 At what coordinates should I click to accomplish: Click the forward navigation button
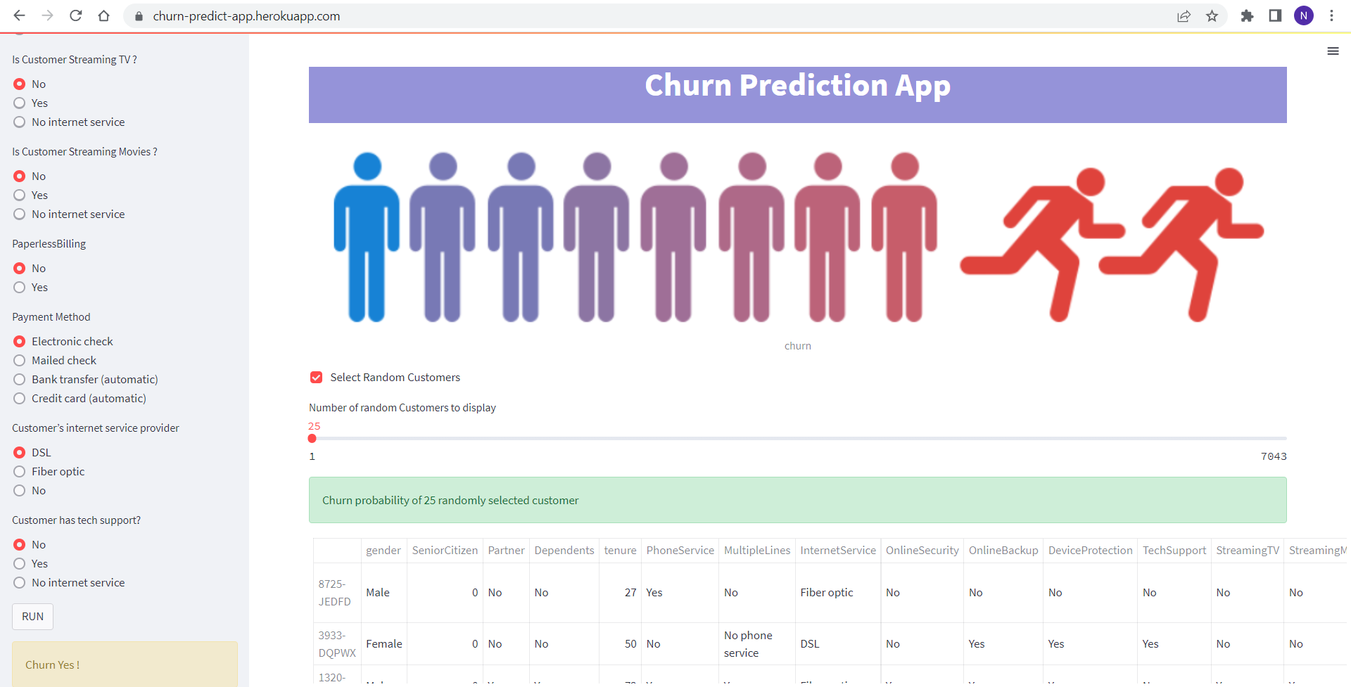[47, 15]
